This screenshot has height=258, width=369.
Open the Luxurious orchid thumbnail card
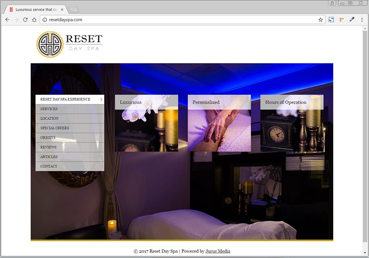click(146, 123)
